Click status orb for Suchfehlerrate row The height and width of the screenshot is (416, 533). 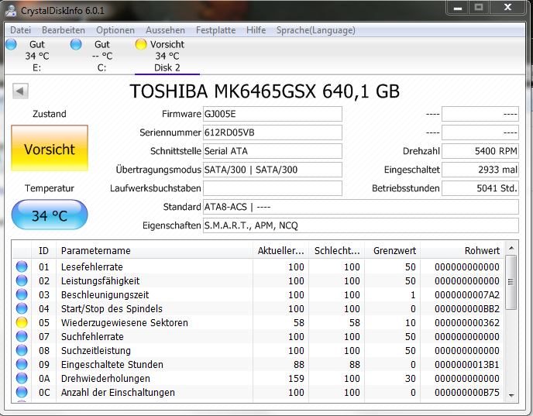coord(22,336)
